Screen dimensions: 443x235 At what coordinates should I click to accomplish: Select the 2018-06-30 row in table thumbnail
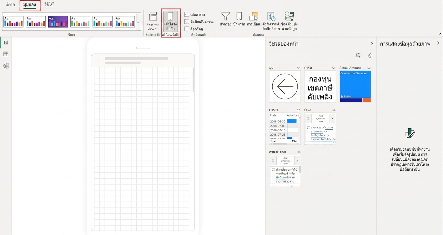coord(285,121)
